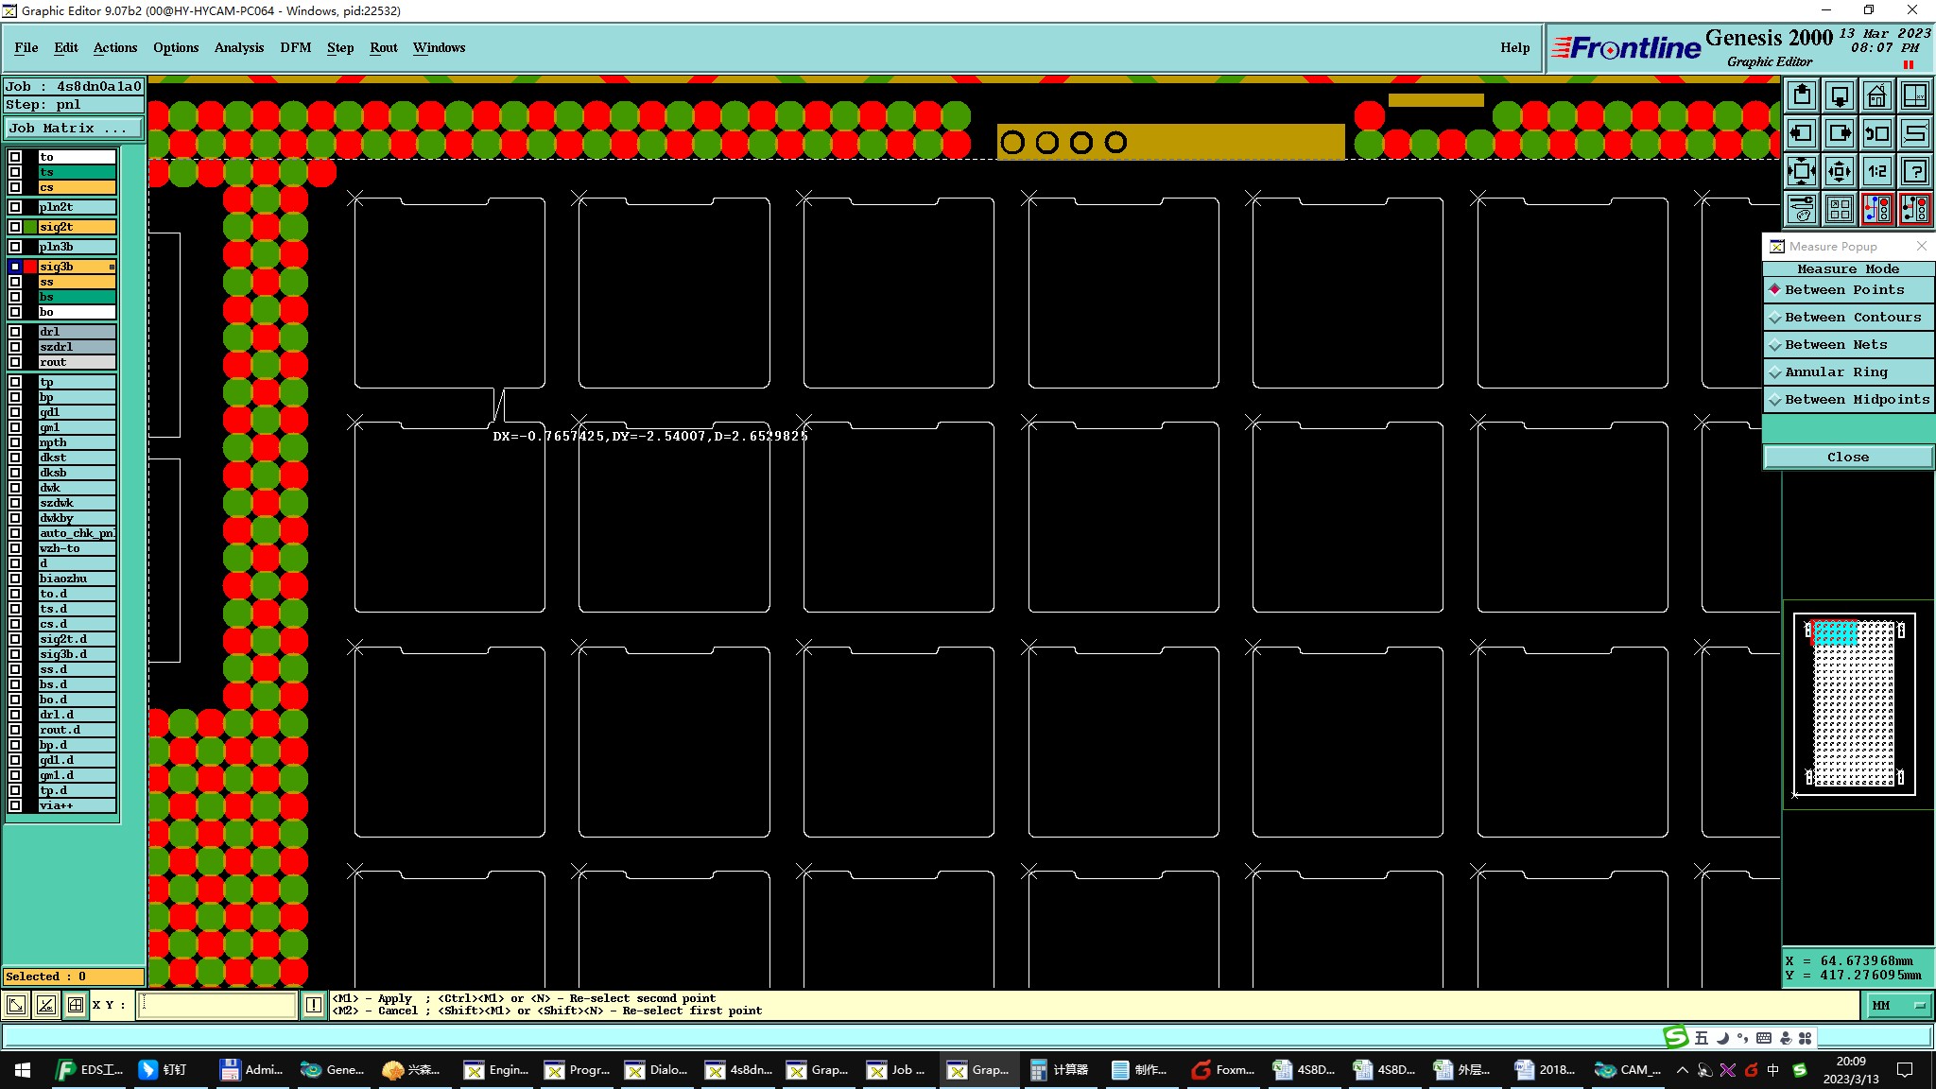Select Annular Ring measure mode
This screenshot has height=1089, width=1936.
point(1848,372)
